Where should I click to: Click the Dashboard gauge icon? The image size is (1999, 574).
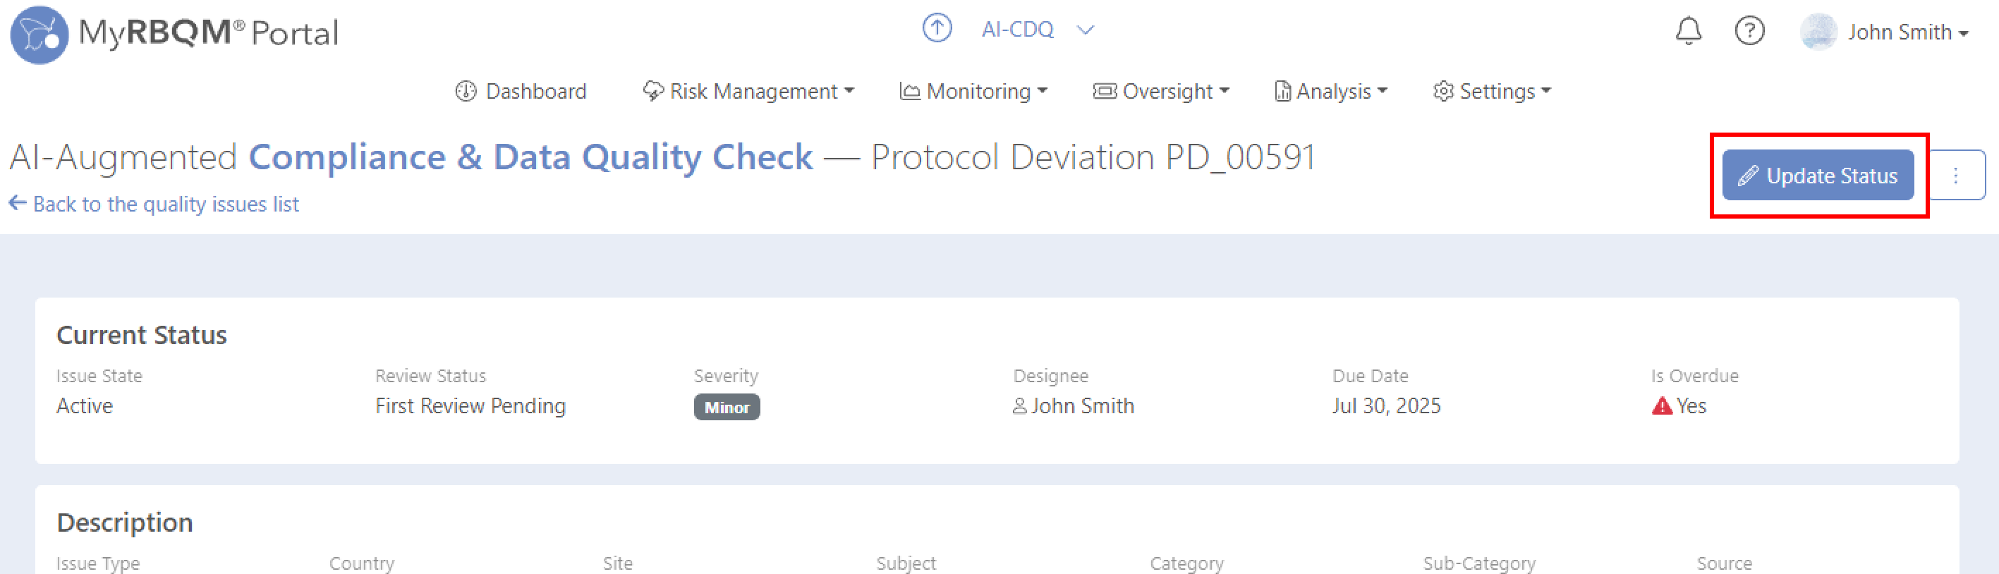point(466,92)
